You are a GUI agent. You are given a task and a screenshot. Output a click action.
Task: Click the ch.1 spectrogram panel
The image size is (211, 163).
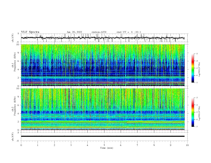103,65
